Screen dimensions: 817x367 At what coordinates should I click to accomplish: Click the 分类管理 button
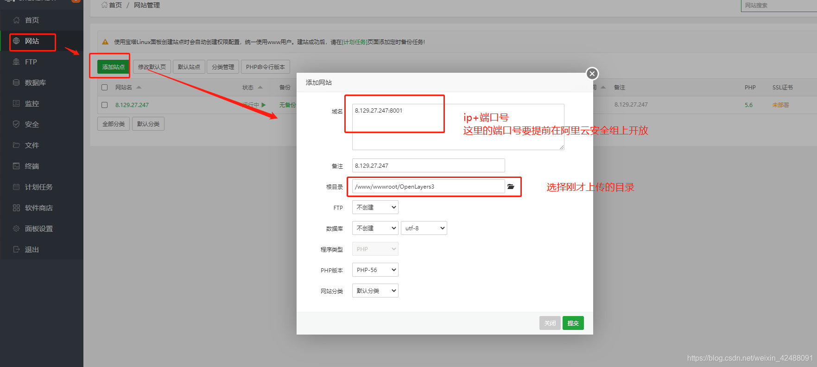(x=223, y=67)
